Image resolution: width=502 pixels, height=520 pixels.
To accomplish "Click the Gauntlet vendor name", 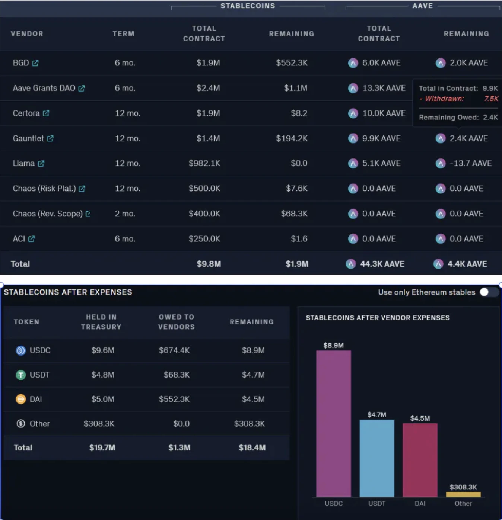I will tap(28, 138).
